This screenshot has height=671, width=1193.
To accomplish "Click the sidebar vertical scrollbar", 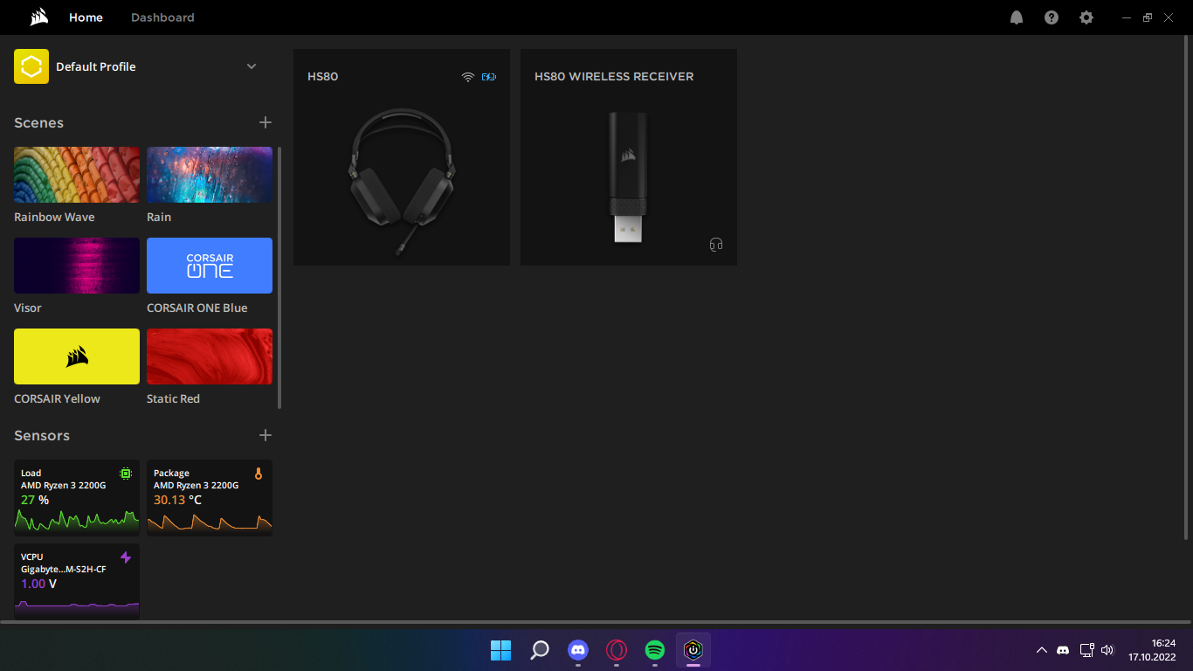I will (279, 278).
